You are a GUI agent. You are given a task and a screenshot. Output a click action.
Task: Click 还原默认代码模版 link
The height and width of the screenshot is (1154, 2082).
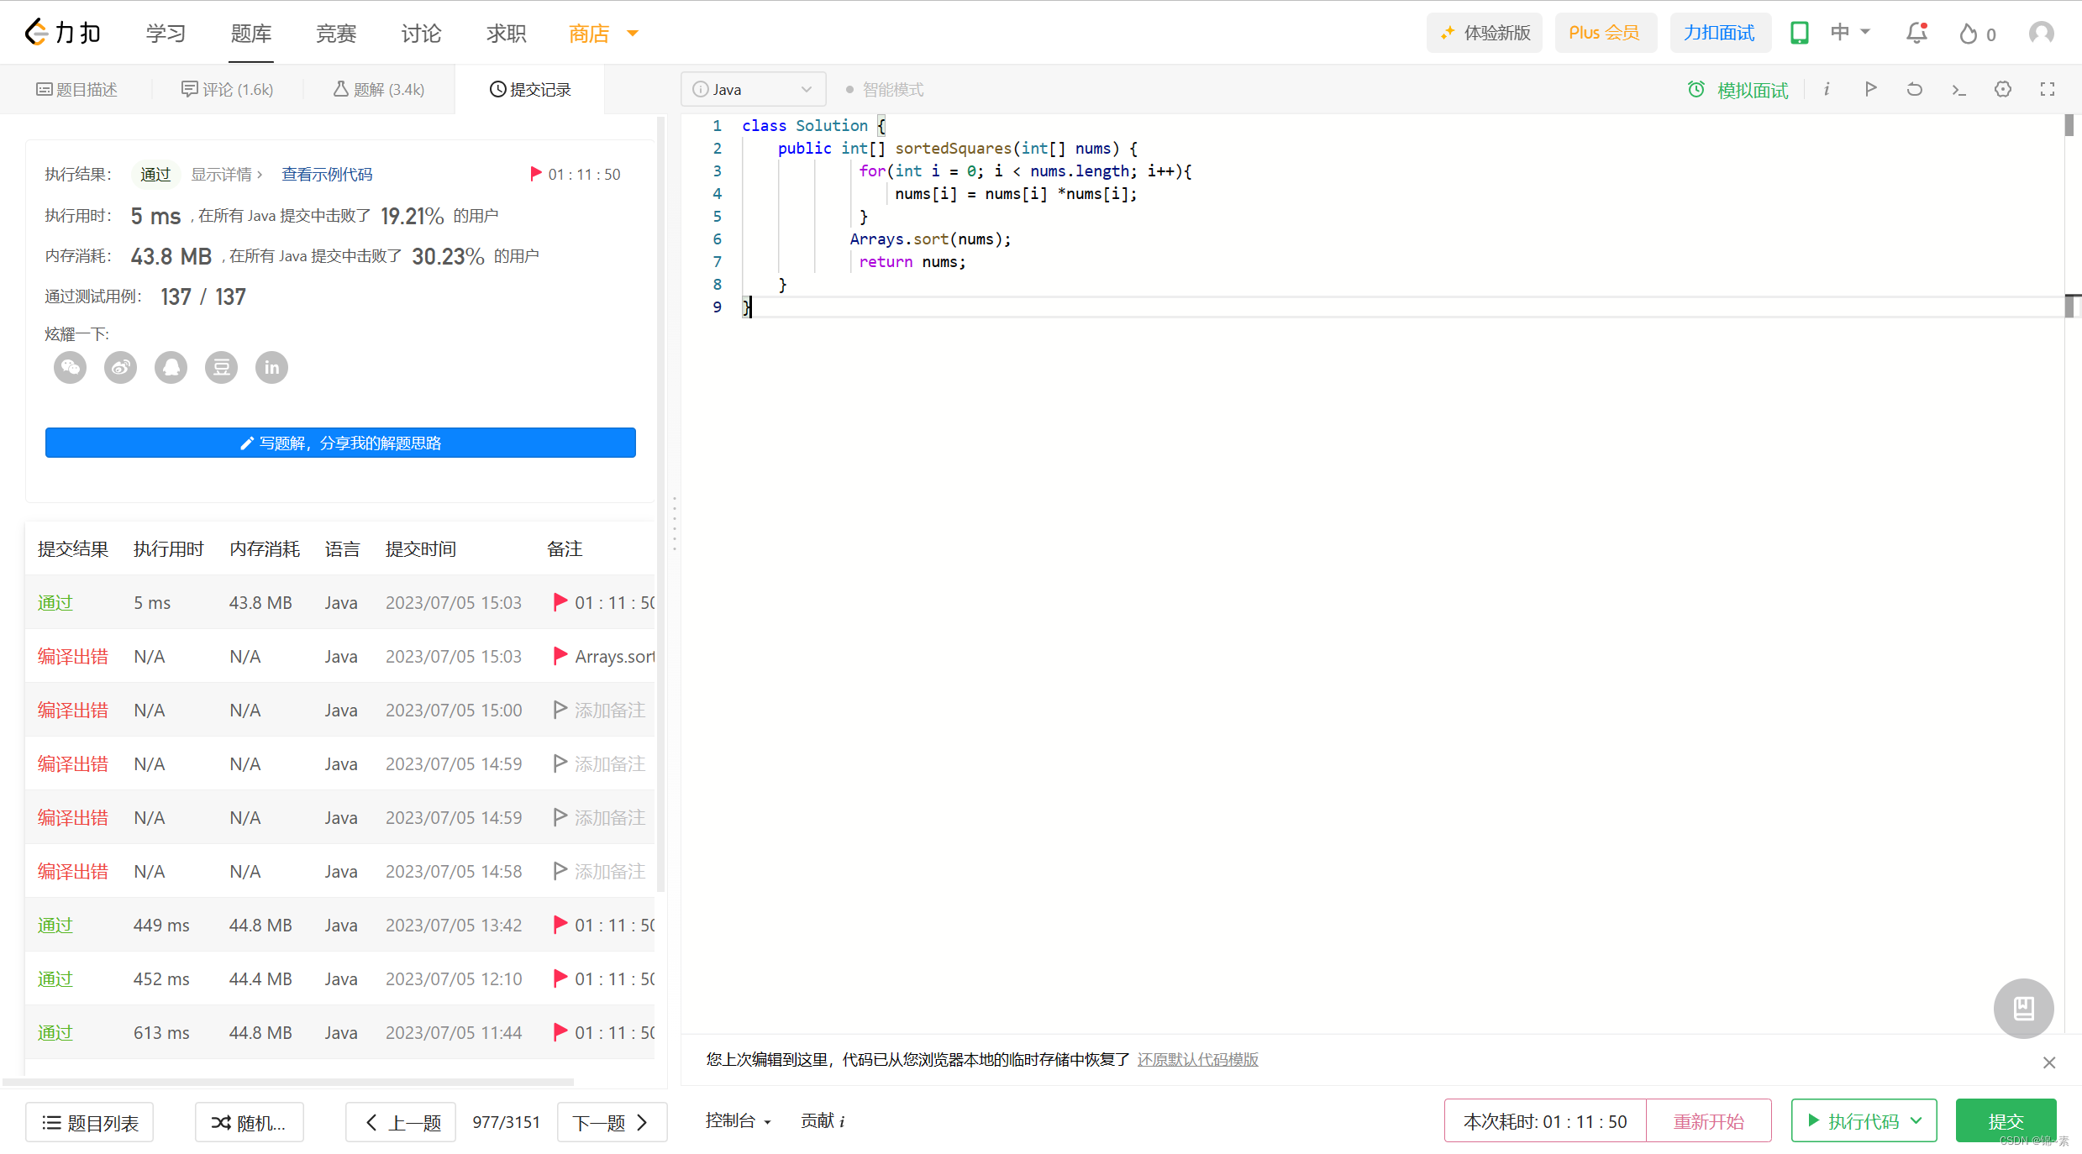pyautogui.click(x=1197, y=1059)
